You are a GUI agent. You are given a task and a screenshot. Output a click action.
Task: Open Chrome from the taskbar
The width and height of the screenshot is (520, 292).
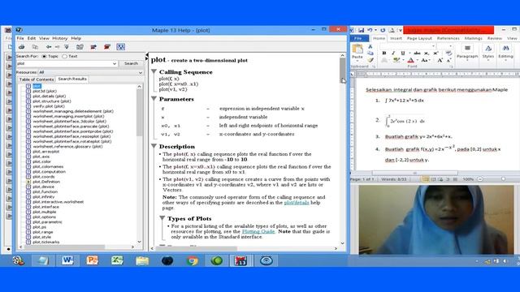192,260
